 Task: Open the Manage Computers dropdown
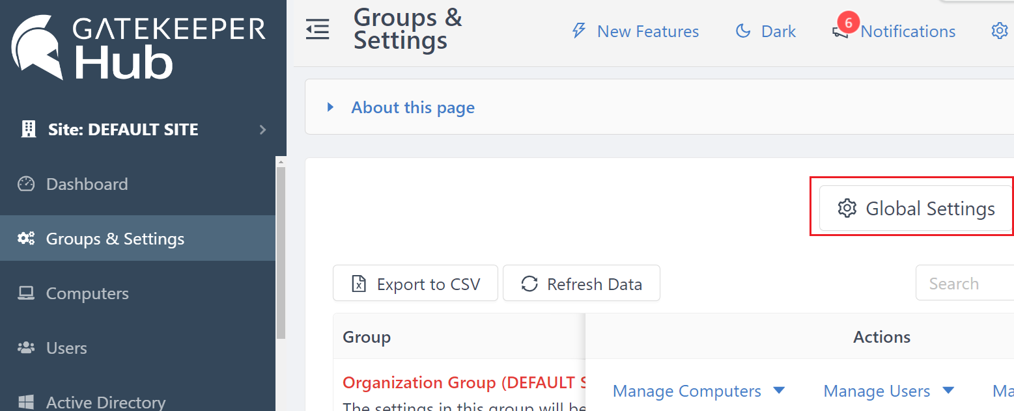point(699,391)
